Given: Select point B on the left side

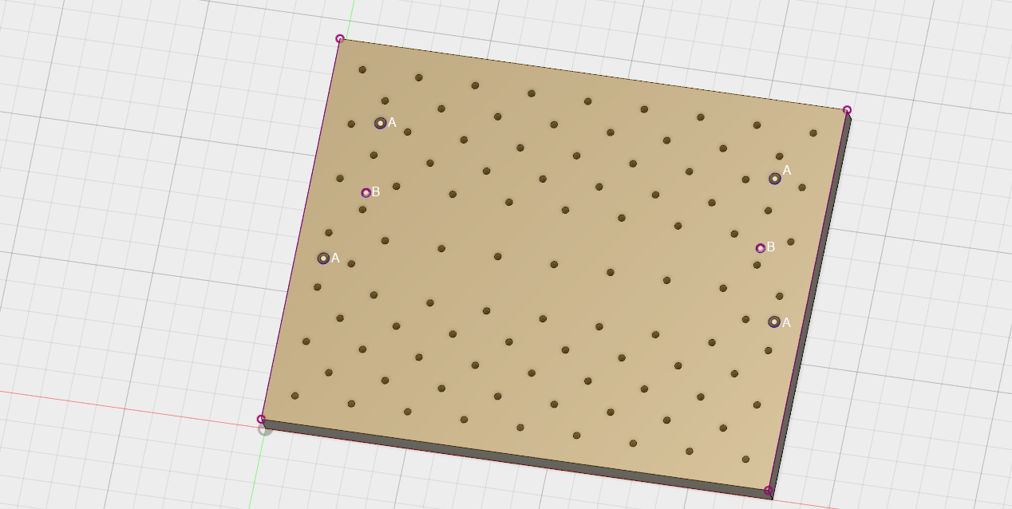Looking at the screenshot, I should (366, 192).
